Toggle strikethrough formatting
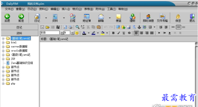198x107 pixels. pyautogui.click(x=129, y=33)
